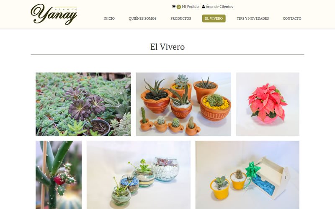Screen dimensions: 335x209
Task: Click the shopping cart icon
Action: [x=173, y=7]
